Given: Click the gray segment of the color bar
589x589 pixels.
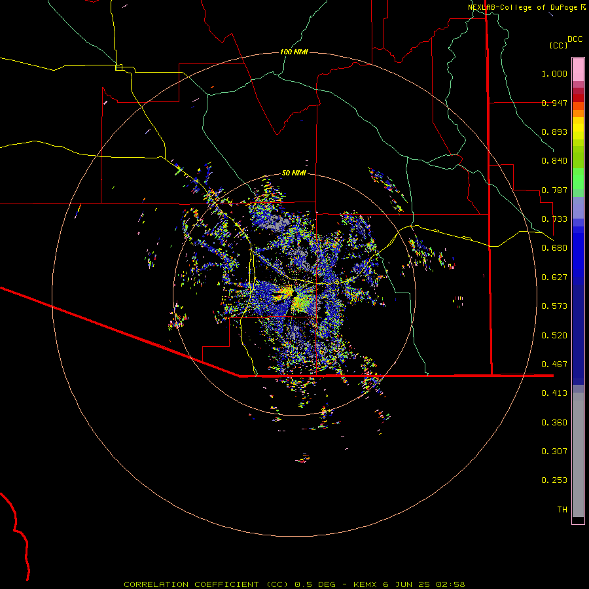Looking at the screenshot, I should pos(578,455).
